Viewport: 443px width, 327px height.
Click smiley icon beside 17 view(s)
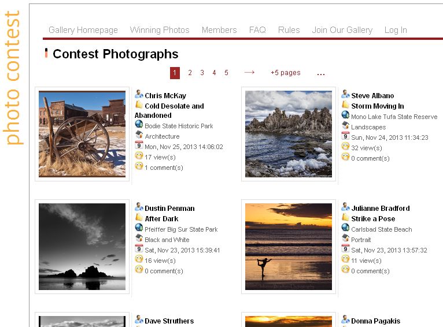[139, 155]
